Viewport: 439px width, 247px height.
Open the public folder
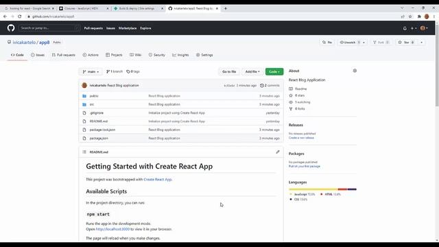pos(94,96)
